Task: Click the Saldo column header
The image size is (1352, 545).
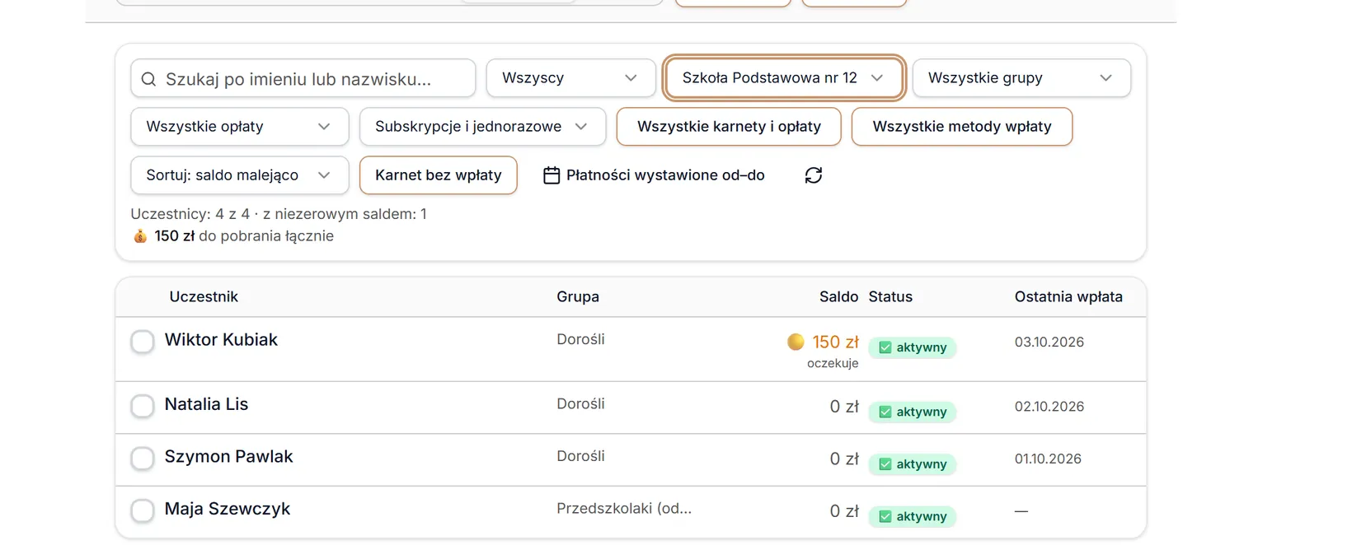Action: (838, 297)
